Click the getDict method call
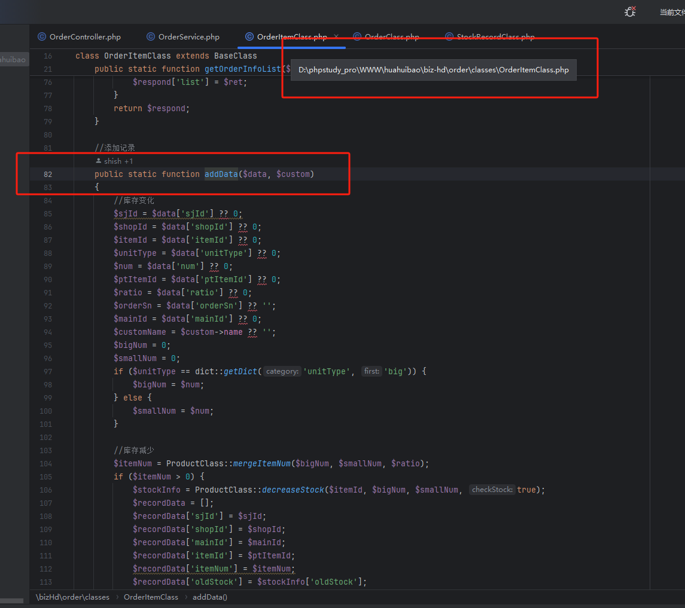Viewport: 685px width, 608px height. (x=240, y=371)
